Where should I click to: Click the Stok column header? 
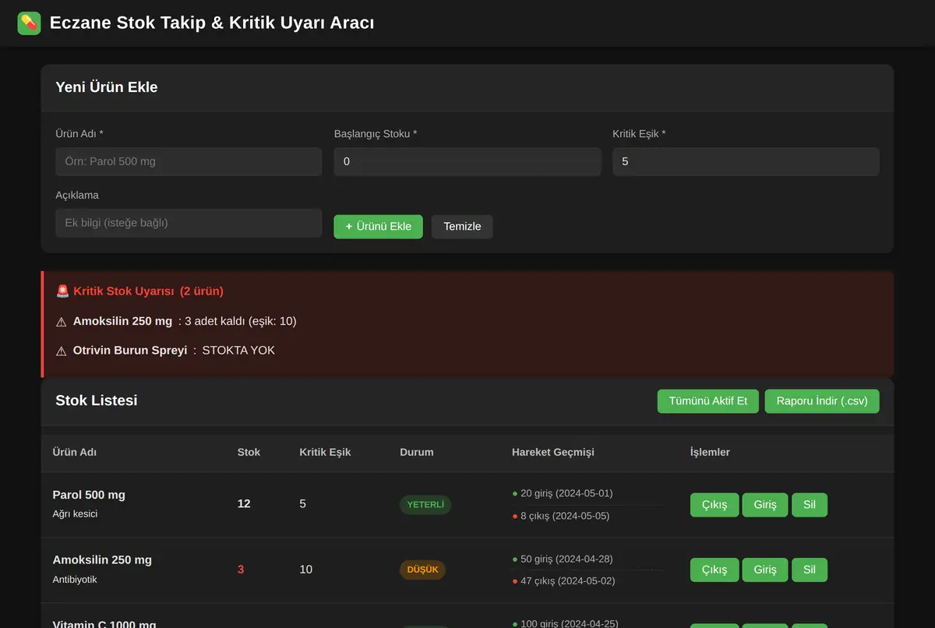249,452
